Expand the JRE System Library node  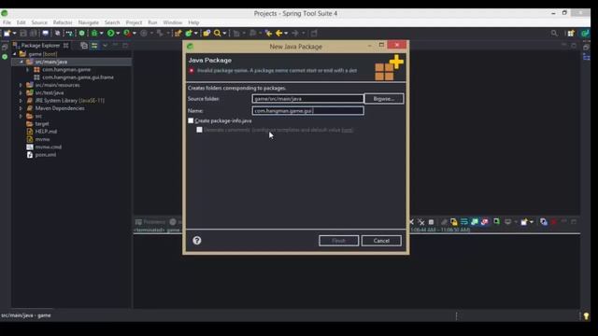click(x=21, y=101)
